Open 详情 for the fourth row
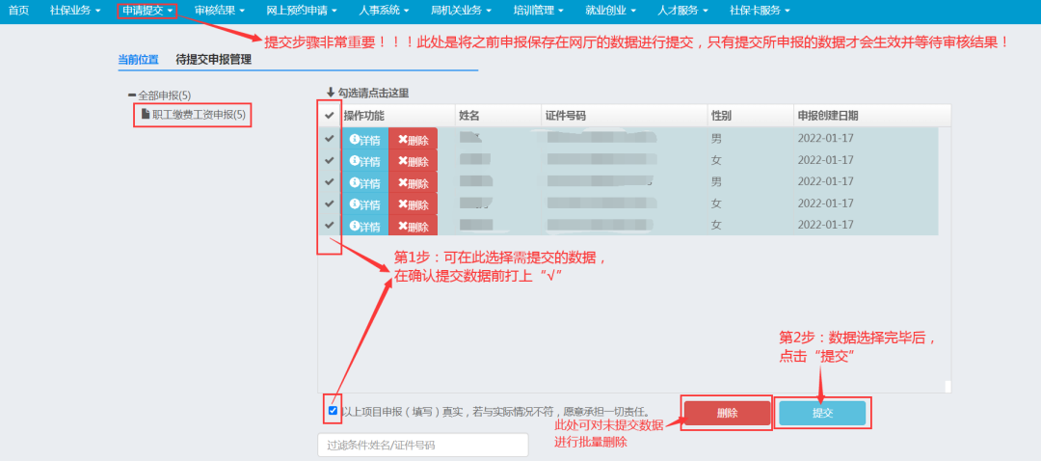1041x461 pixels. click(x=364, y=204)
